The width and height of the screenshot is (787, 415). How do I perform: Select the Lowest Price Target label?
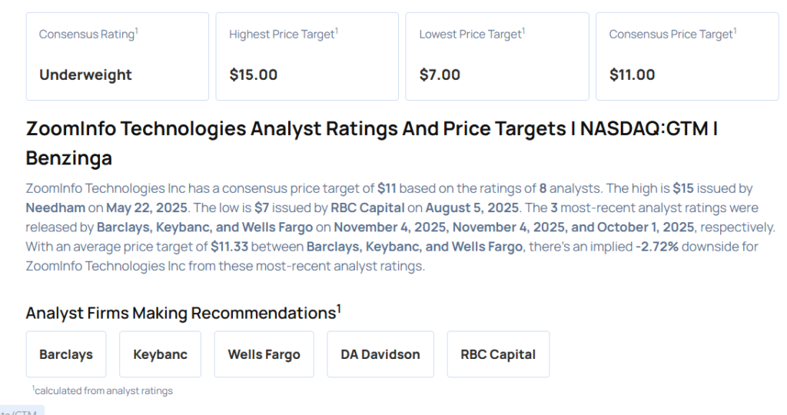point(471,35)
